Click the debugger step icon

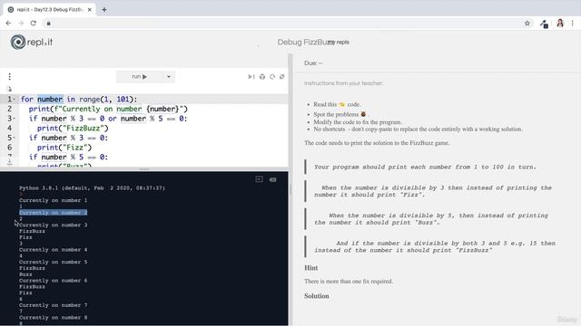251,76
